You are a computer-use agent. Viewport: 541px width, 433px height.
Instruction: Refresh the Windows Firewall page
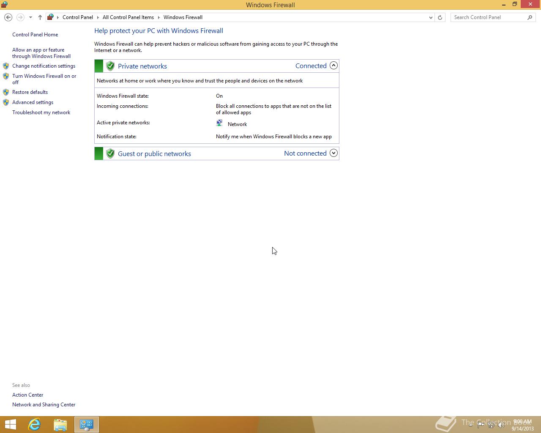point(440,17)
